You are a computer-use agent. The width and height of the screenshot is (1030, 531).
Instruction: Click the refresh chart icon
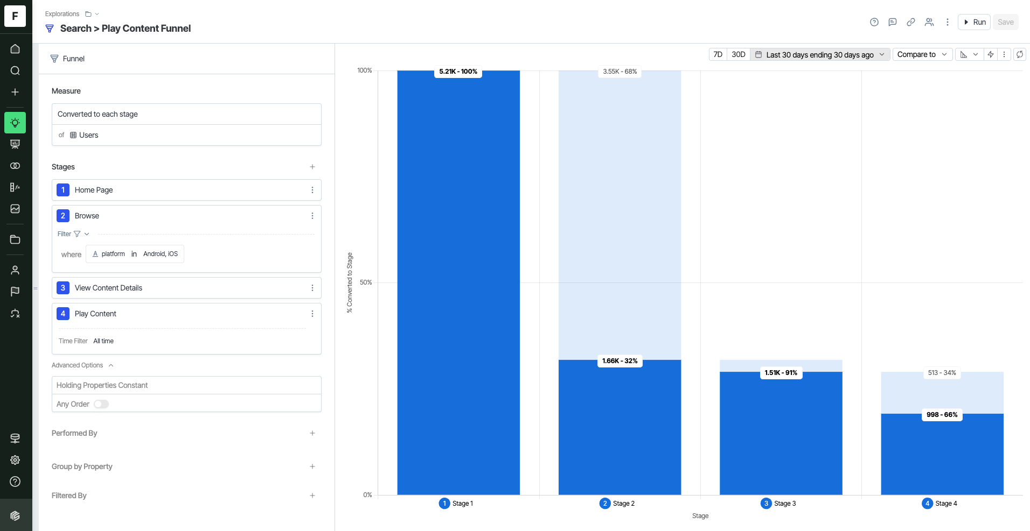[x=1020, y=54]
